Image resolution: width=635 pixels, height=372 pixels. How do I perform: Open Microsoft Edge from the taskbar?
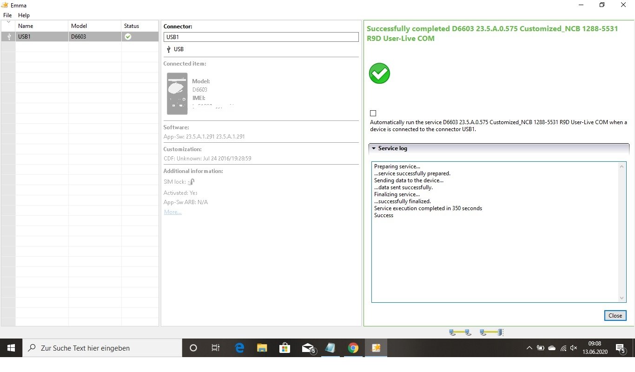tap(239, 348)
